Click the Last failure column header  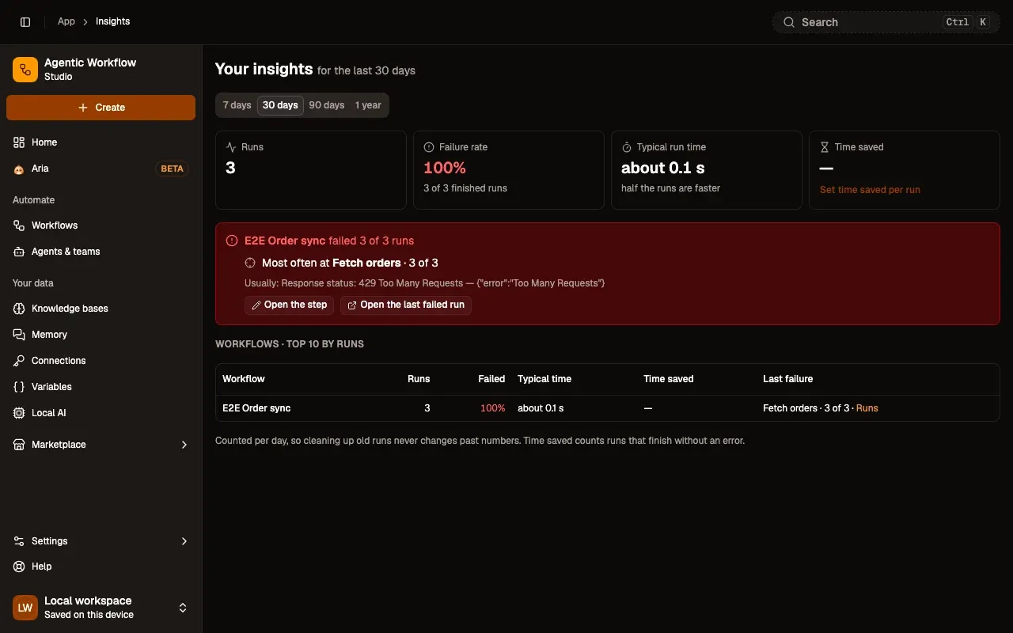tap(787, 379)
